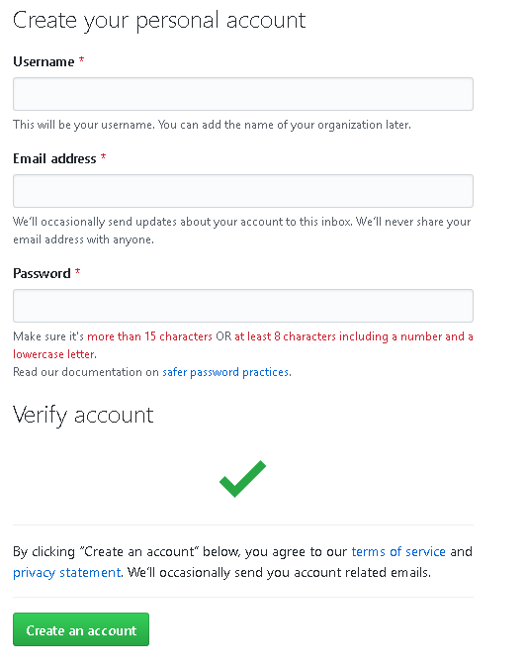
Task: Click the required asterisk next to Email address
Action: [x=103, y=157]
